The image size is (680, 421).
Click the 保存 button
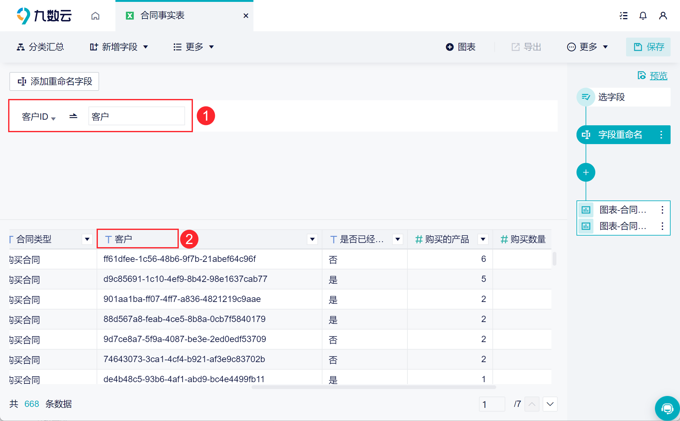648,47
